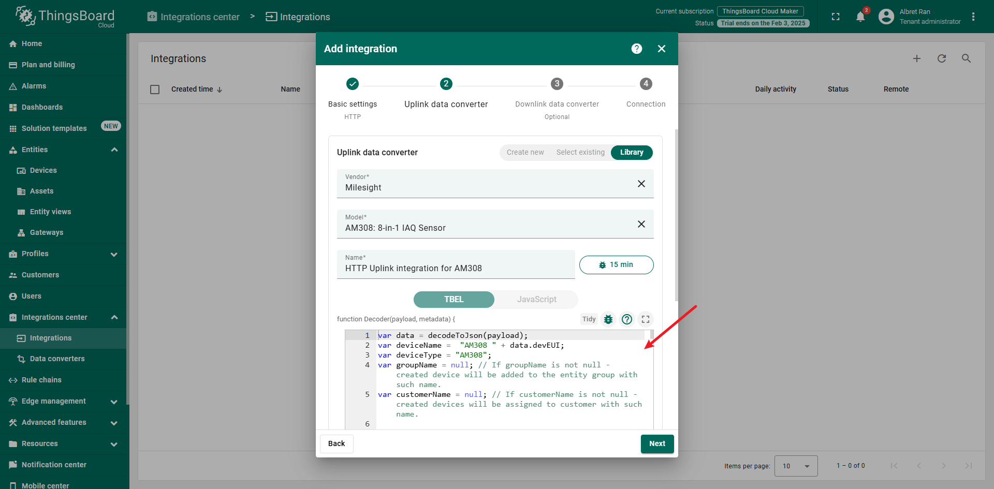Open the three-dot menu in top bar

(x=973, y=17)
